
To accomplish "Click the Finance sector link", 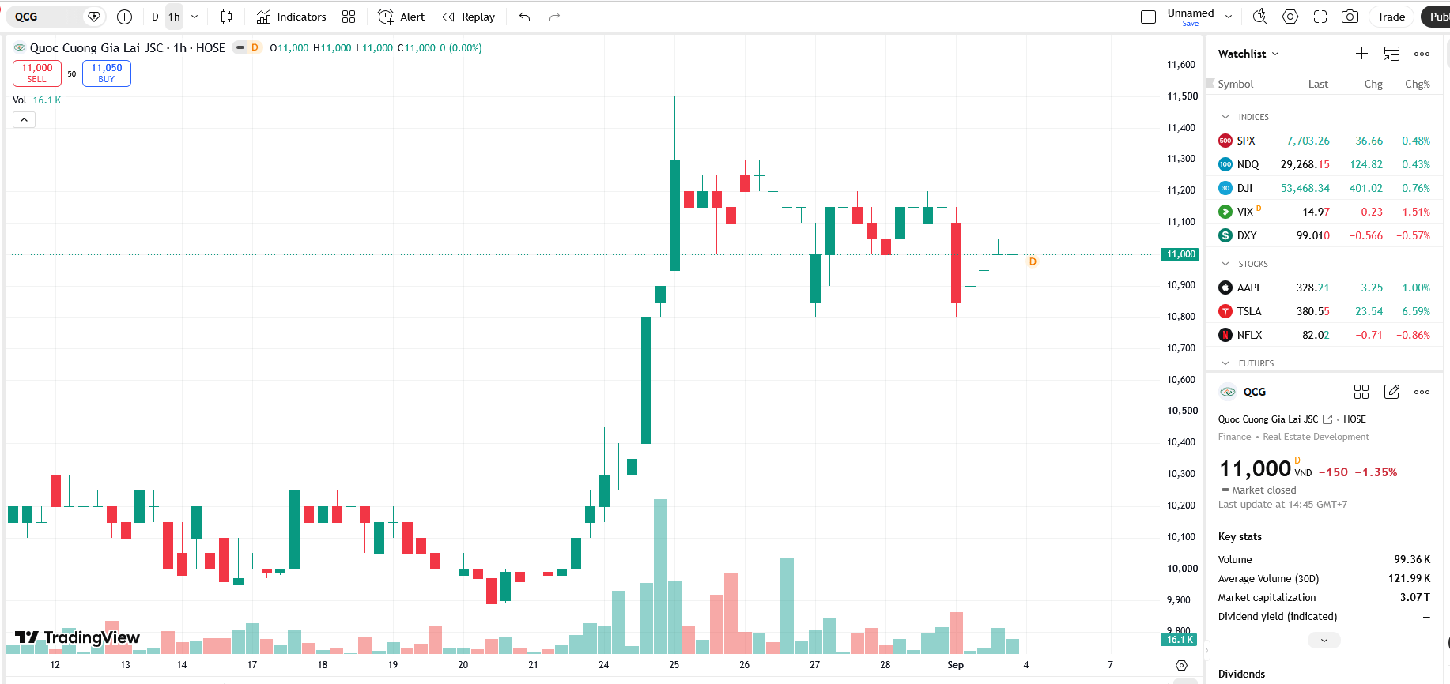I will click(x=1234, y=437).
